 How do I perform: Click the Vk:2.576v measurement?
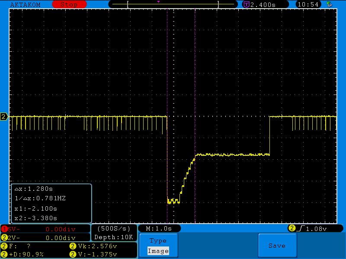pos(98,246)
